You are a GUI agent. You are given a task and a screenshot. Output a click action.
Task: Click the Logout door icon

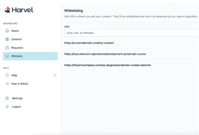[7, 107]
